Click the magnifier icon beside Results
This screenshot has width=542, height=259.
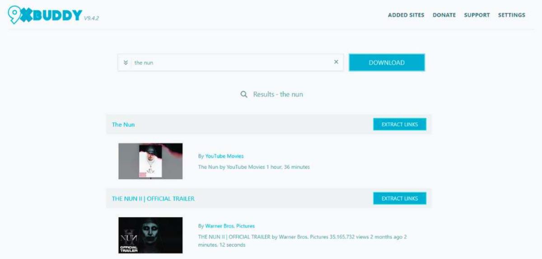click(x=244, y=94)
